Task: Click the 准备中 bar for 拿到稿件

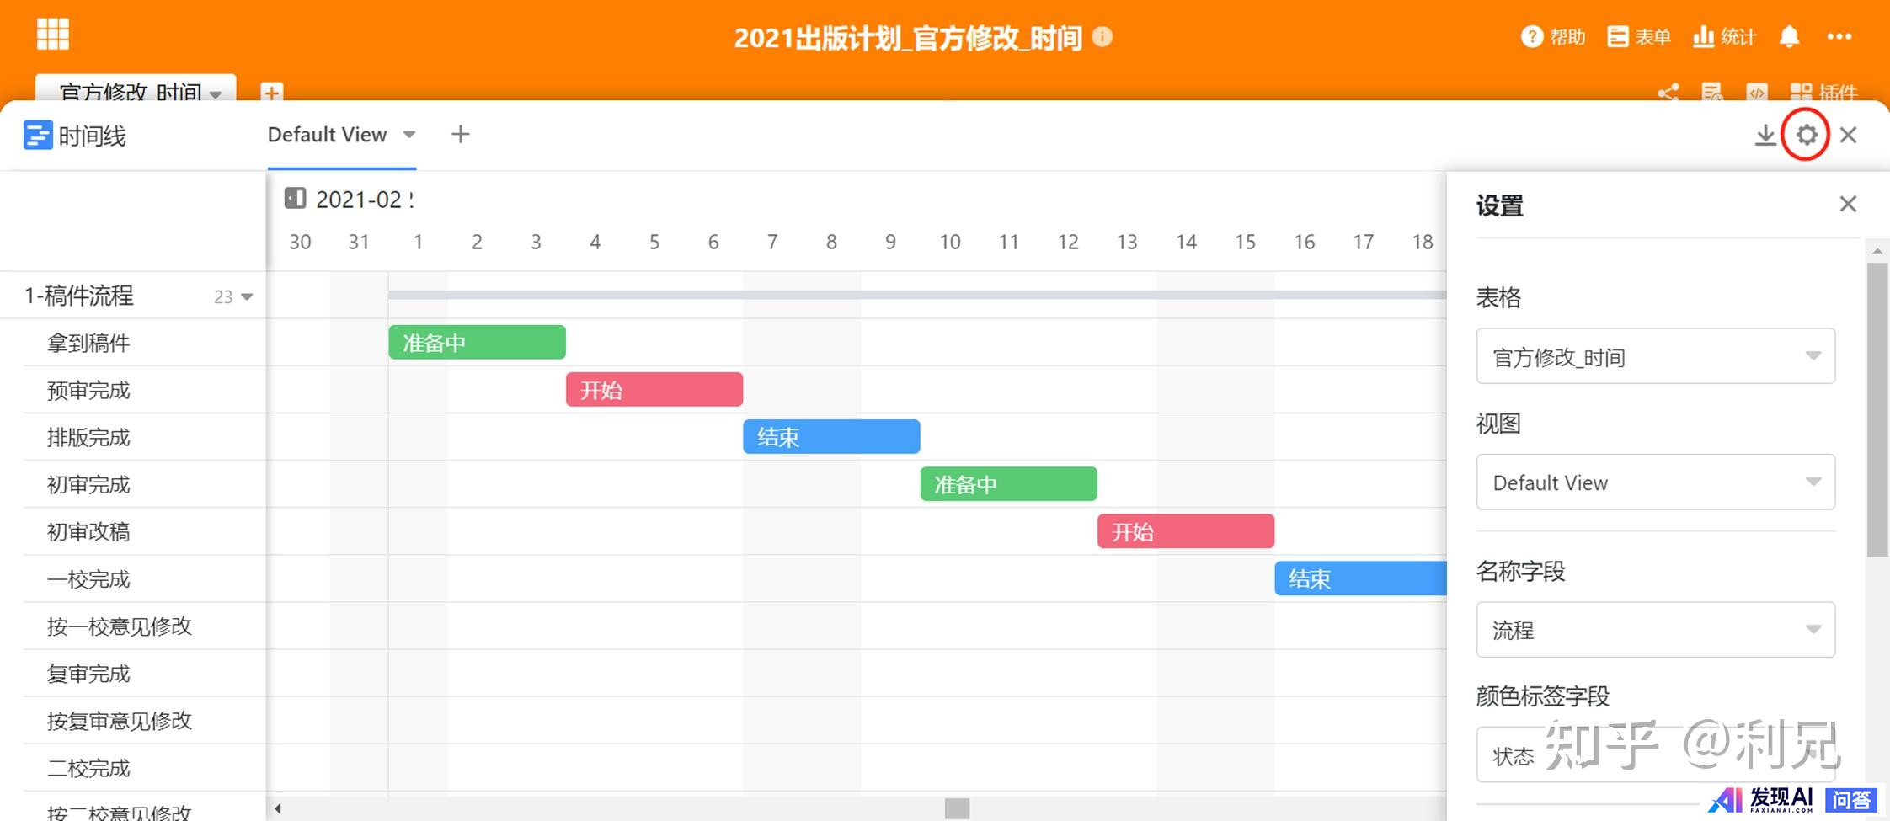Action: point(477,343)
